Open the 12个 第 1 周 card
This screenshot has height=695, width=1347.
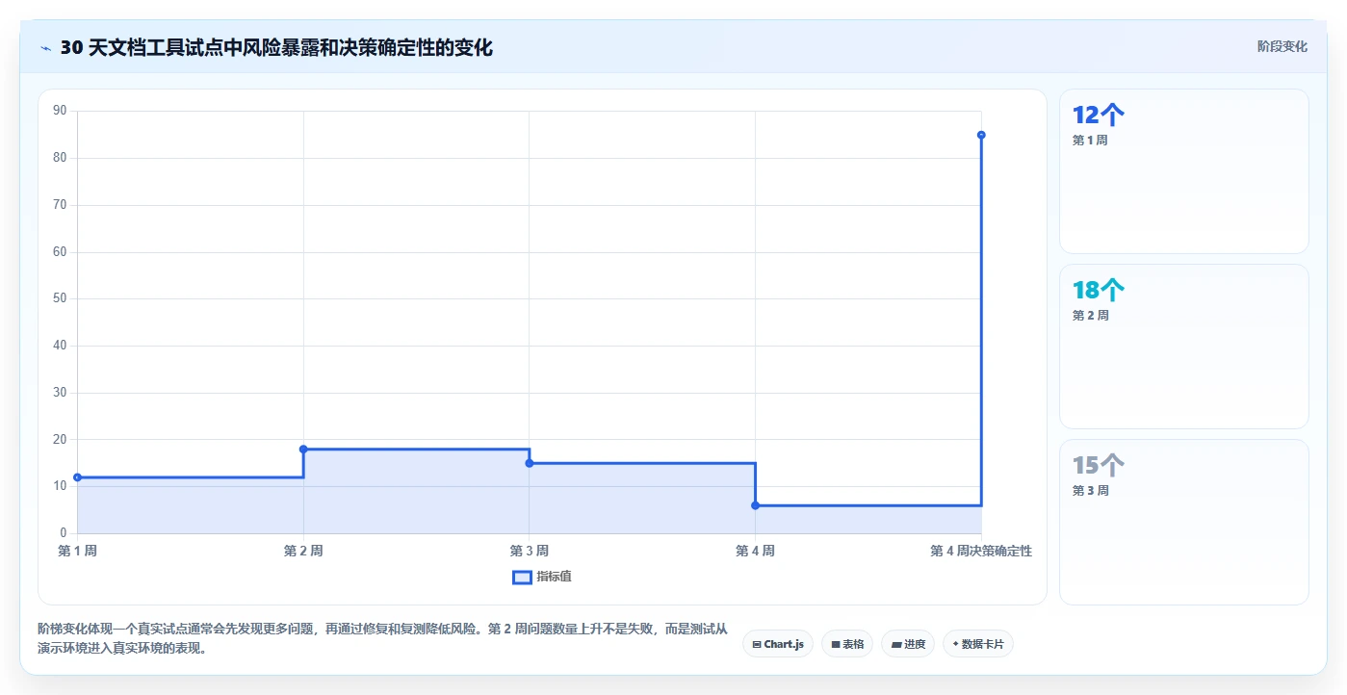point(1184,171)
